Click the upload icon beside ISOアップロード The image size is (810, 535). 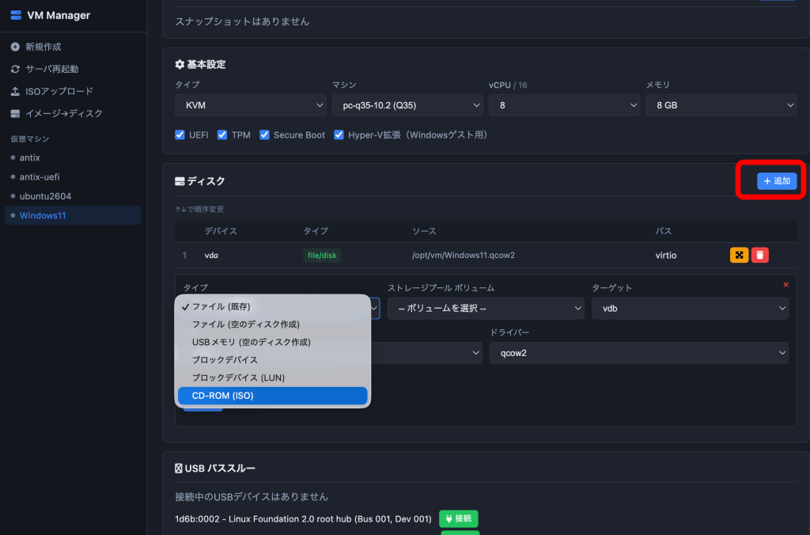pyautogui.click(x=15, y=91)
